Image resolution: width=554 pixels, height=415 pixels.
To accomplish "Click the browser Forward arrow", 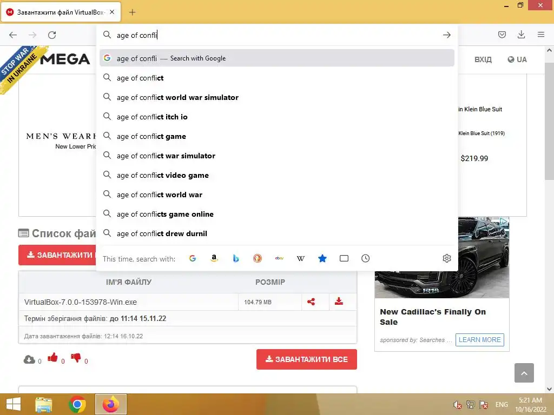I will tap(32, 35).
